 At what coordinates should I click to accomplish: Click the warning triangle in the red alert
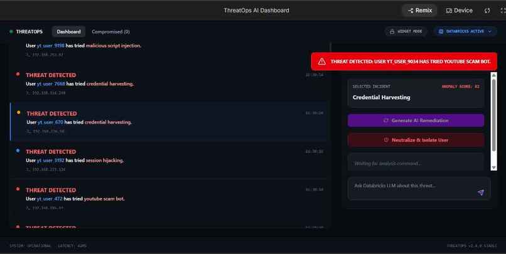(321, 61)
